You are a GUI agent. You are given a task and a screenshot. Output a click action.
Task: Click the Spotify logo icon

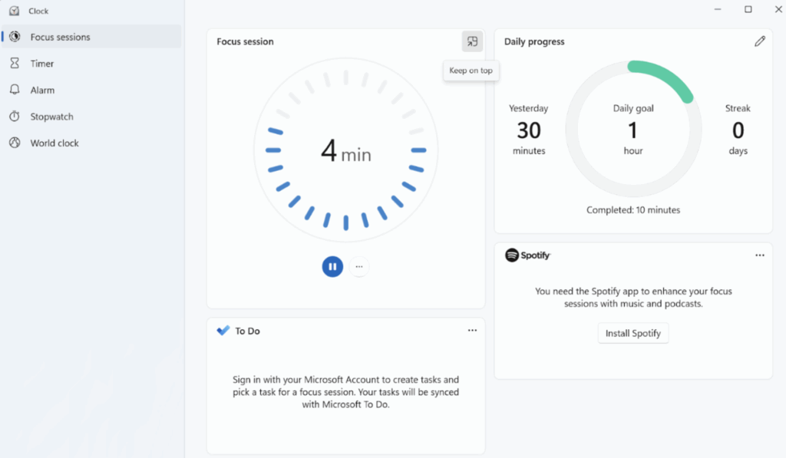[x=512, y=255]
